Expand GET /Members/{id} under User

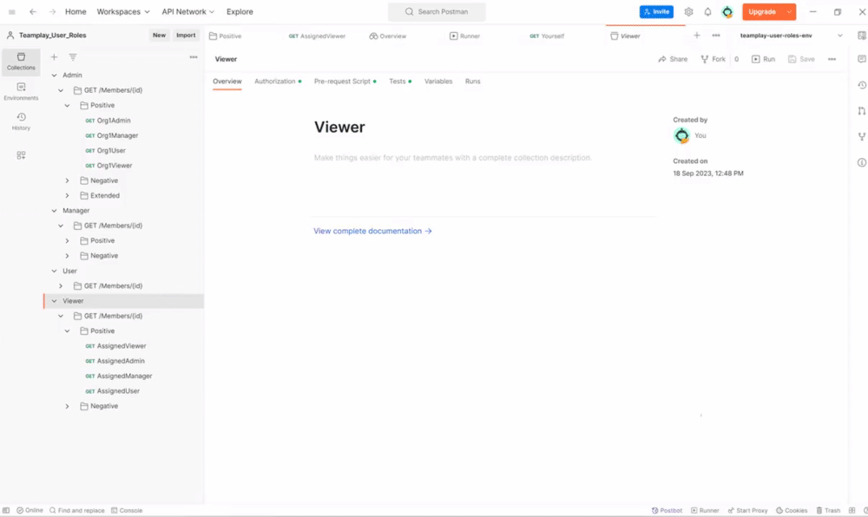coord(61,286)
